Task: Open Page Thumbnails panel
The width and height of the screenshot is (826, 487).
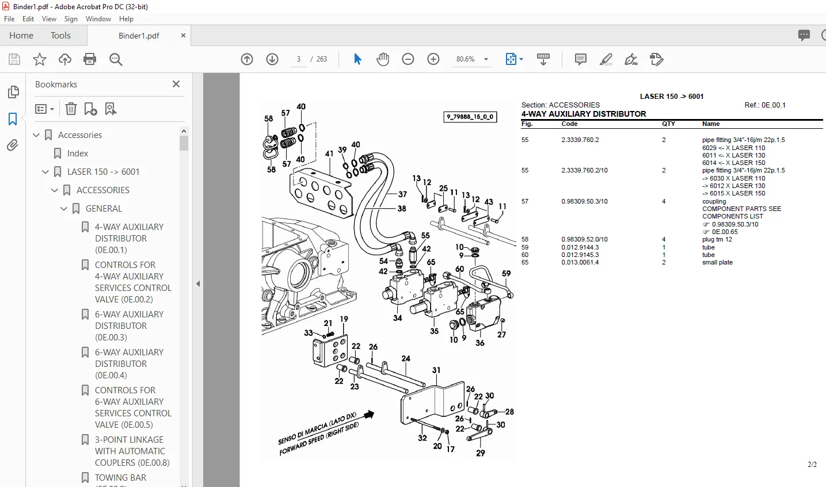Action: click(13, 92)
